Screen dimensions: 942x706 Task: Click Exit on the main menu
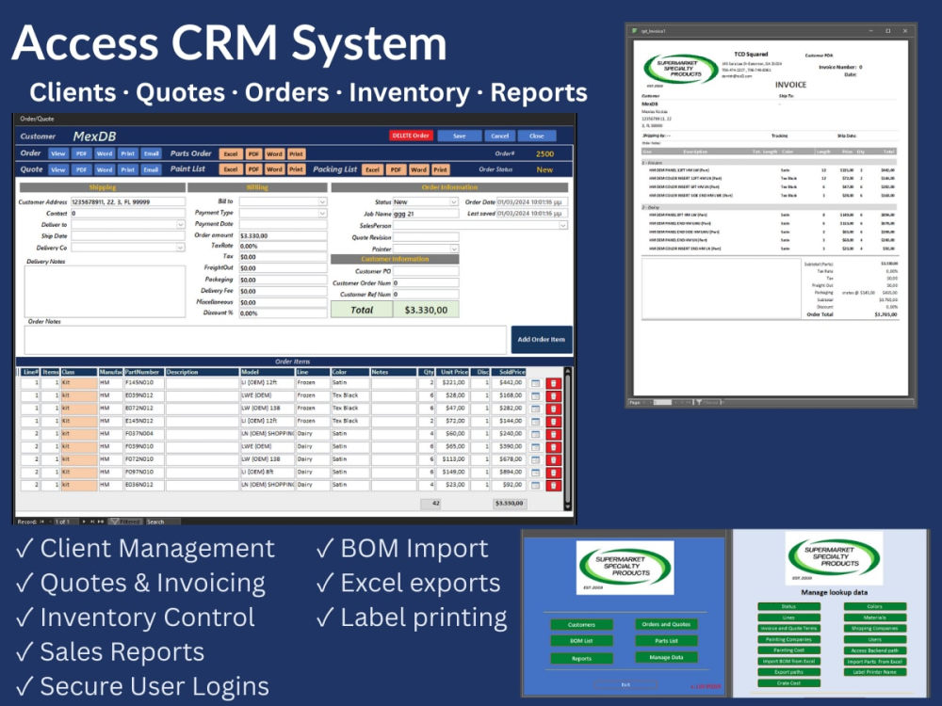[x=625, y=685]
